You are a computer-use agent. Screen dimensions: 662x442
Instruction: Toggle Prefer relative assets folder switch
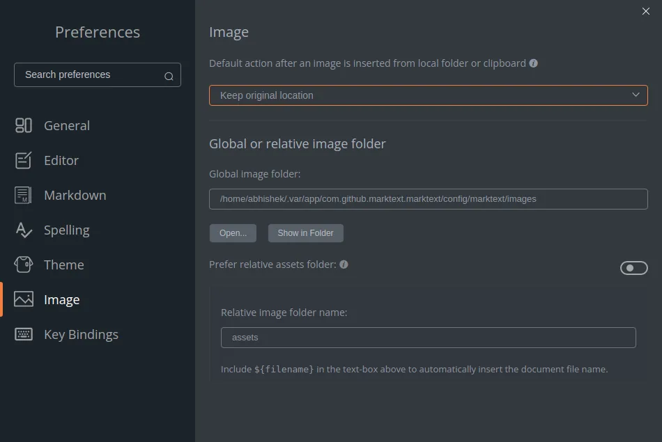[x=633, y=268]
